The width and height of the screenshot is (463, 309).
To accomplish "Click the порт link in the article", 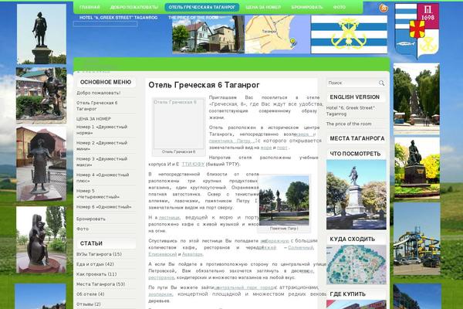I will tap(282, 148).
